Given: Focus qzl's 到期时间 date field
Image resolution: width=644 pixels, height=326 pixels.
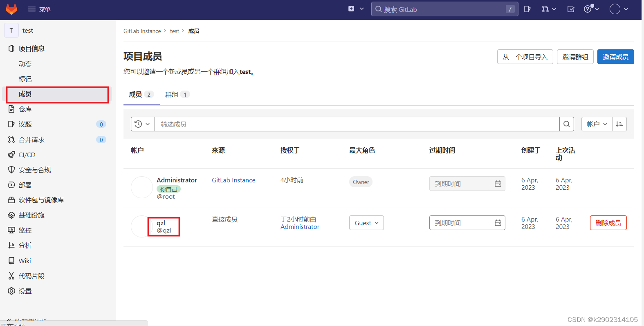Looking at the screenshot, I should (467, 223).
